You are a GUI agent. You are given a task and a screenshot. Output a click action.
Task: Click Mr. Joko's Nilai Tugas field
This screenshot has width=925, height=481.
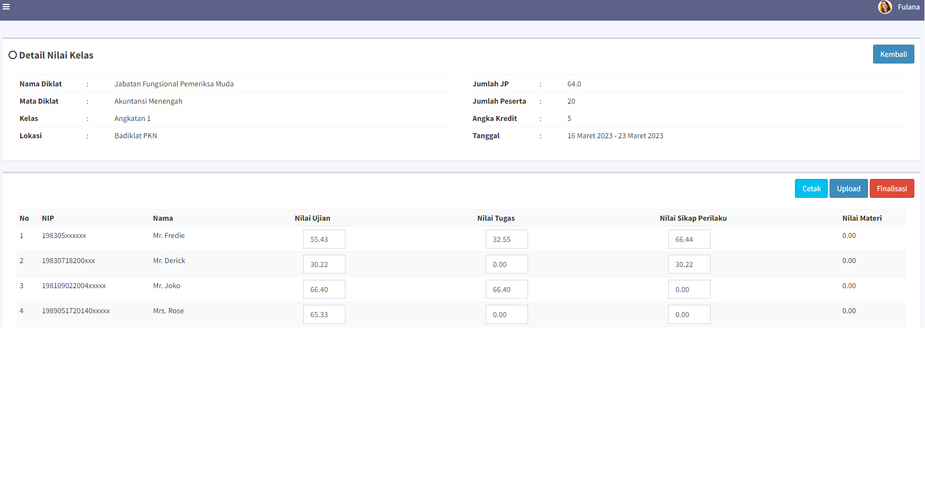point(506,289)
